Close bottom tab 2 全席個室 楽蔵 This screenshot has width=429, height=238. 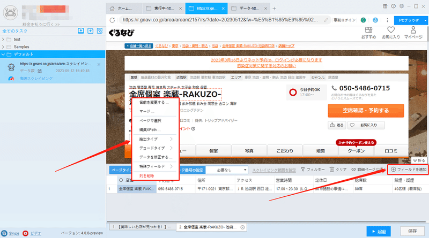pos(242,227)
